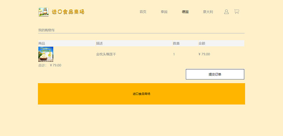Open the durian product thumbnail
283x136 pixels.
pyautogui.click(x=46, y=54)
